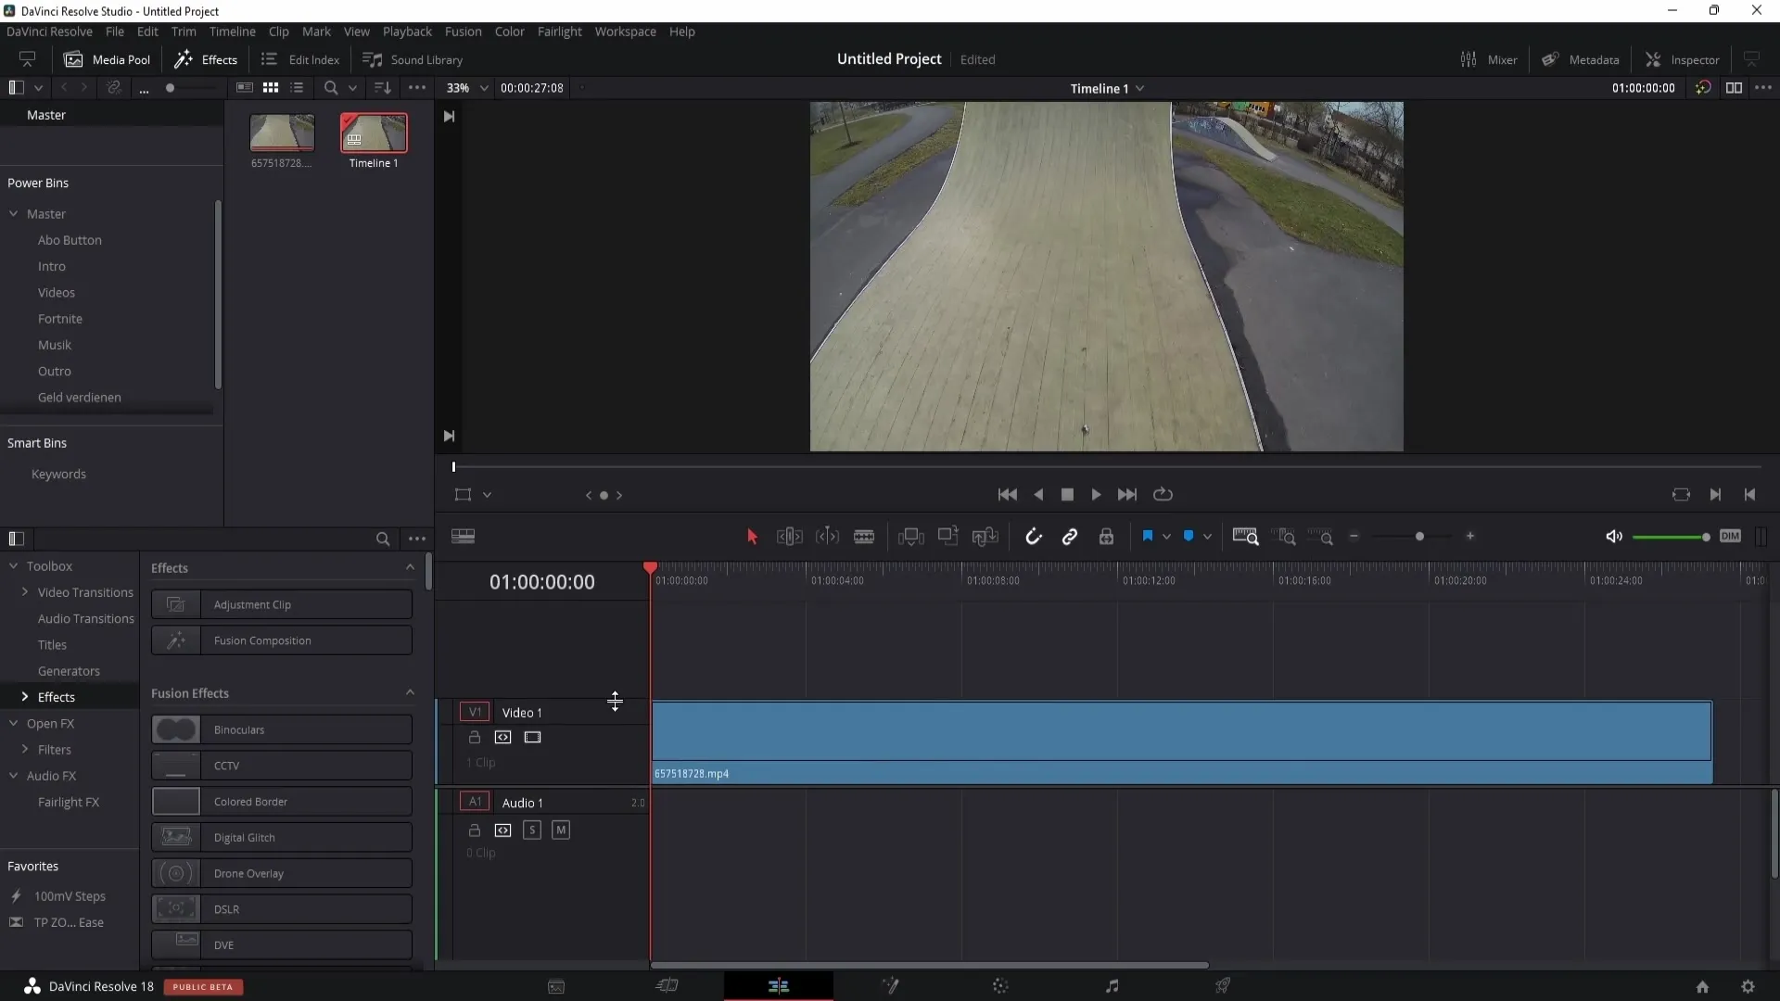The image size is (1780, 1001).
Task: Open the Fusion menu item
Action: tap(462, 31)
